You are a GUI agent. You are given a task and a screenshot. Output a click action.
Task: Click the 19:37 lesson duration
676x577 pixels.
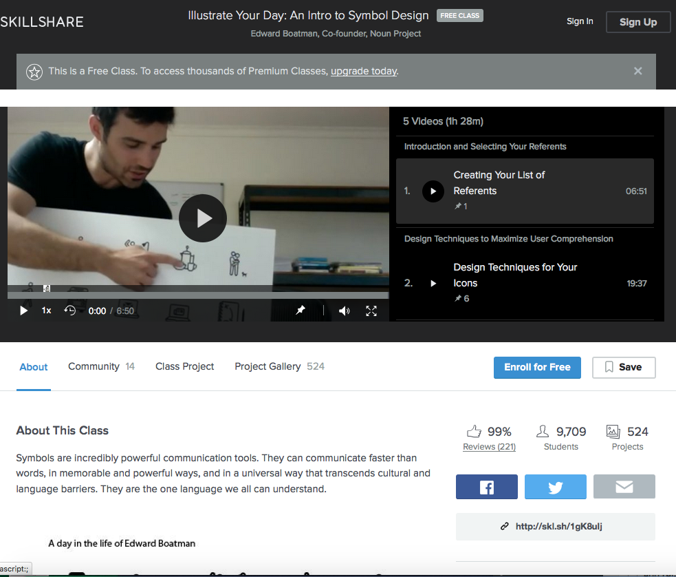pos(637,284)
